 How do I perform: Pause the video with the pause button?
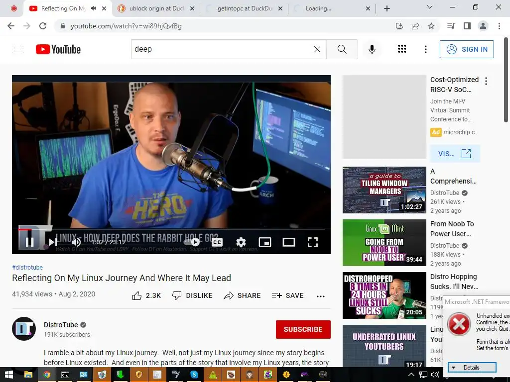(x=29, y=242)
